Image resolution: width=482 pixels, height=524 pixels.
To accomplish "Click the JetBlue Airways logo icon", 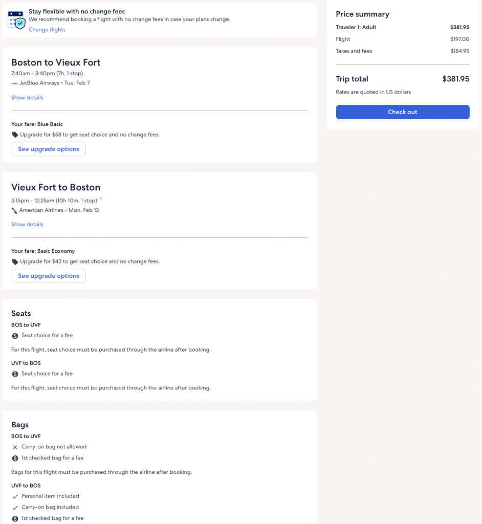I will [14, 83].
